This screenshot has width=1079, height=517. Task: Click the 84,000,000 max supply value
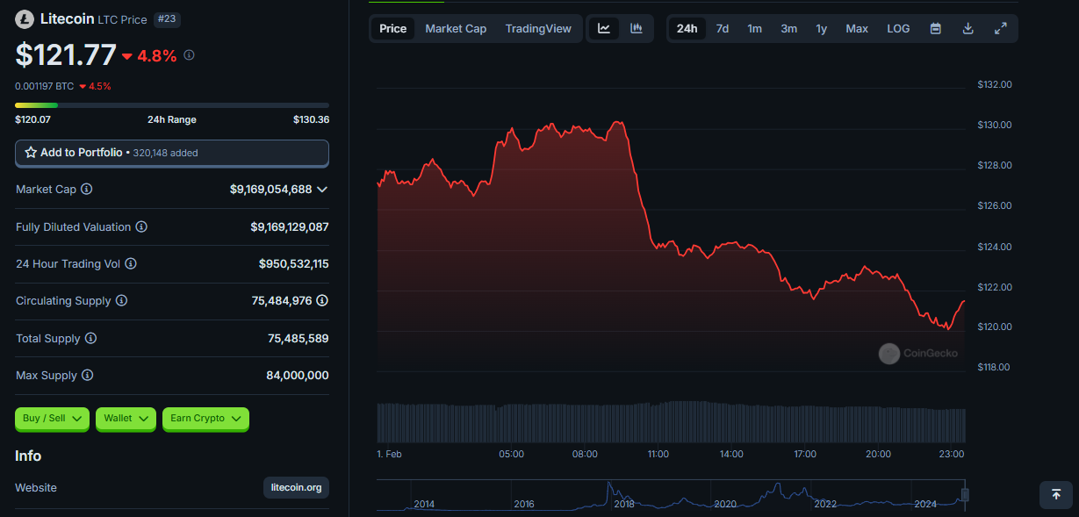click(x=298, y=375)
